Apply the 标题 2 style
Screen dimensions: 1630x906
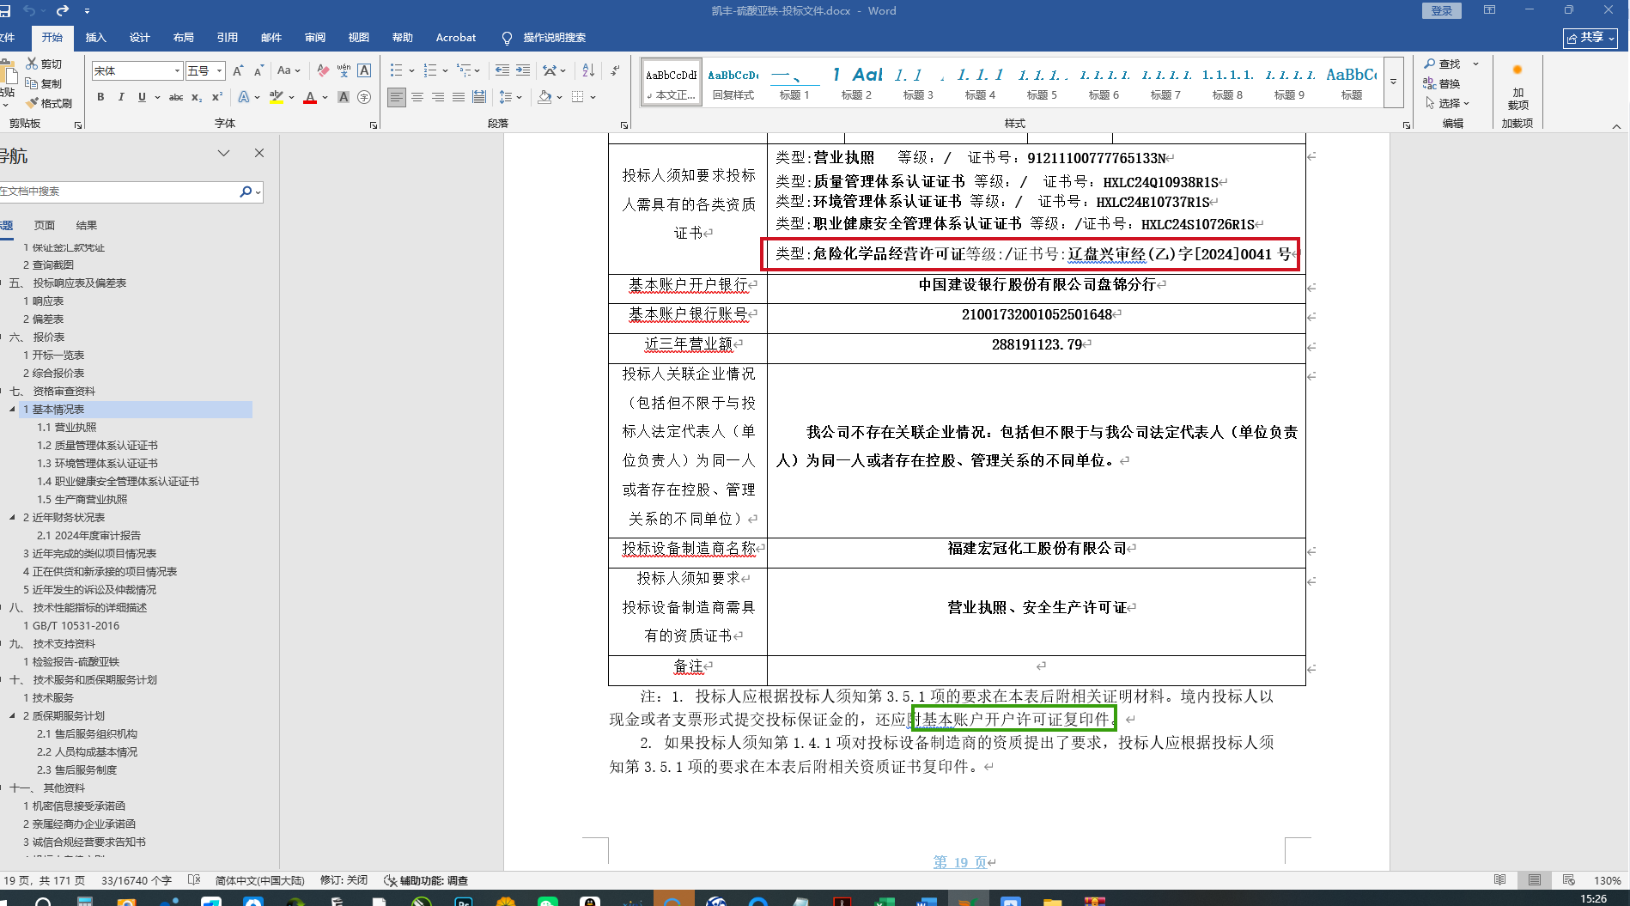[x=856, y=82]
